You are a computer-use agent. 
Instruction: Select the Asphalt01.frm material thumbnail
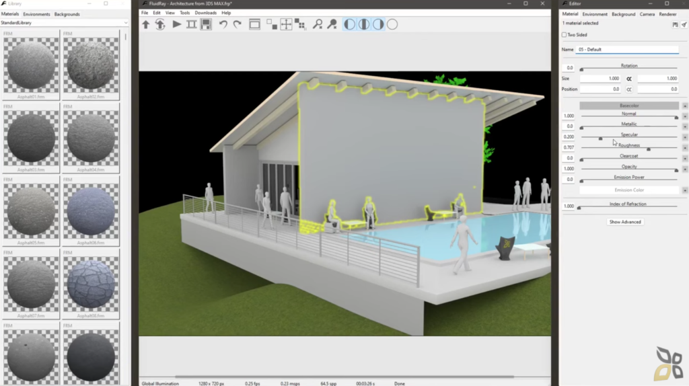click(31, 65)
